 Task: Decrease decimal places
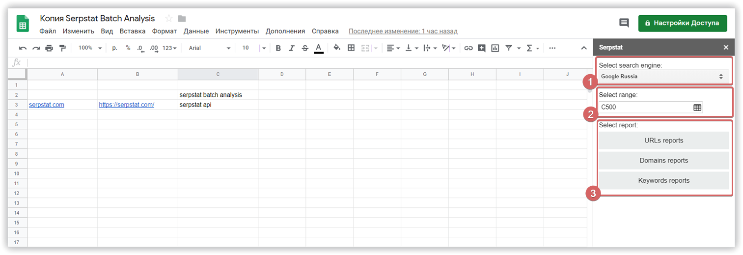(x=140, y=48)
